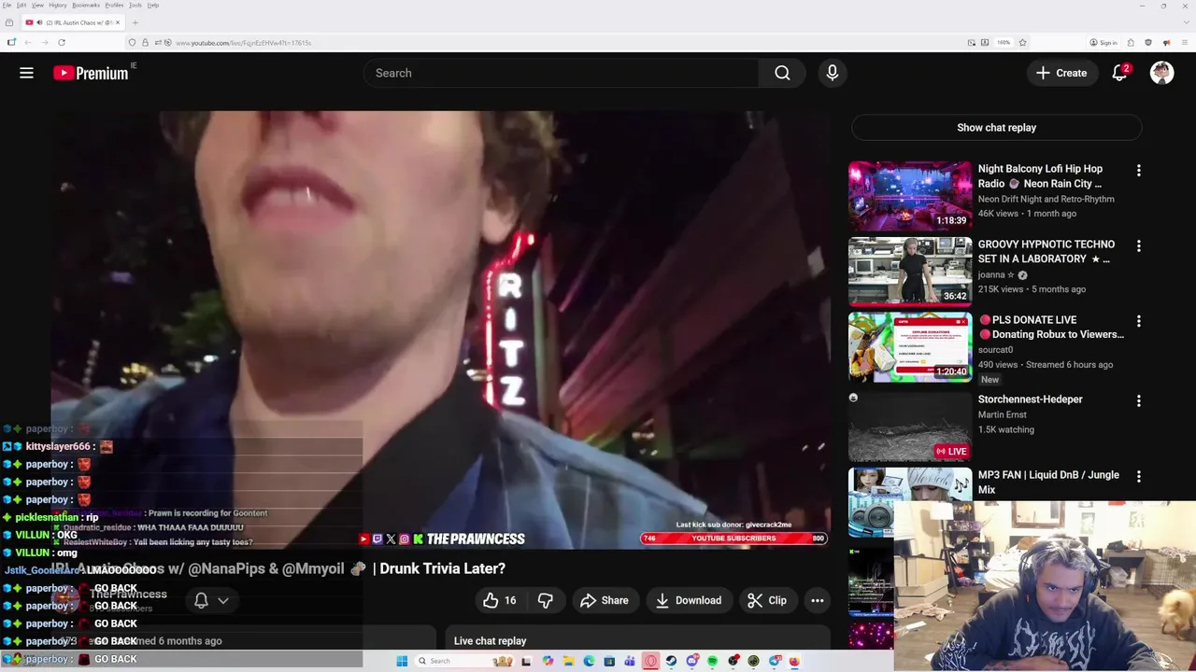Click the Martin Ernst channel name
The width and height of the screenshot is (1196, 672).
coord(1002,414)
